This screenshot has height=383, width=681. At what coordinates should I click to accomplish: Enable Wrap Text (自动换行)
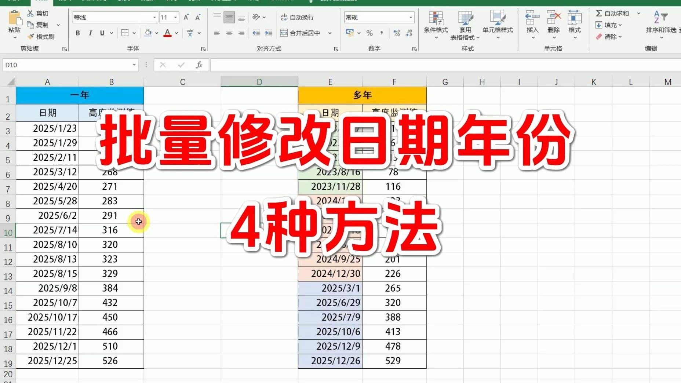297,17
